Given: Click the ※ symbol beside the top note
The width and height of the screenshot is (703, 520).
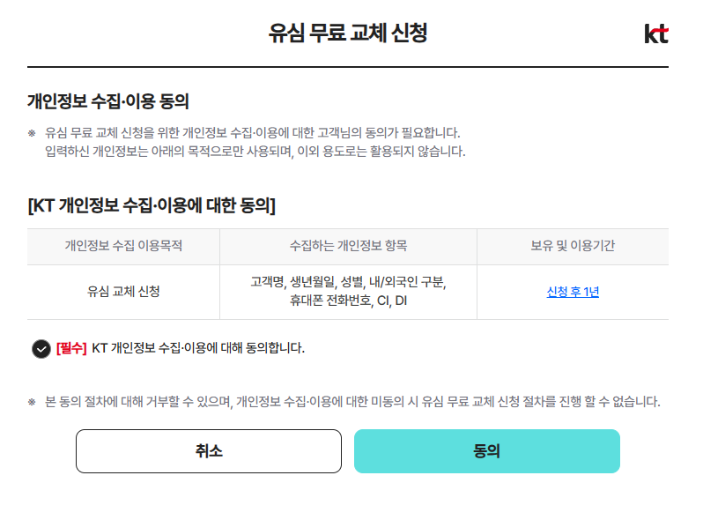Looking at the screenshot, I should pyautogui.click(x=32, y=133).
